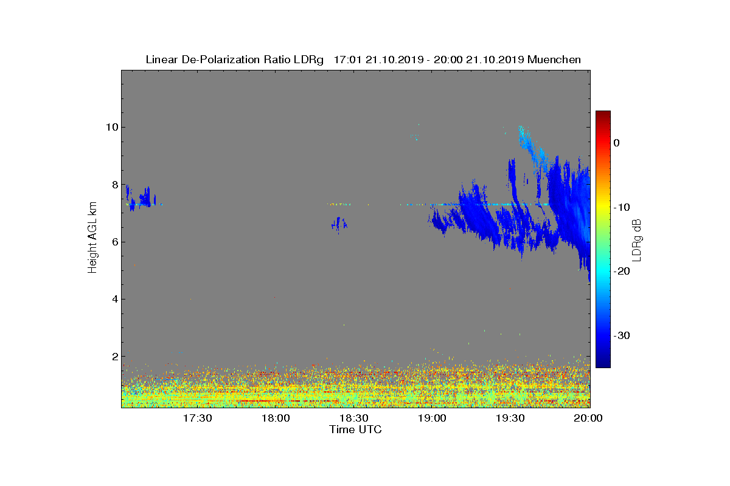Click the 17:30 time tick label
The height and width of the screenshot is (486, 730).
point(197,419)
